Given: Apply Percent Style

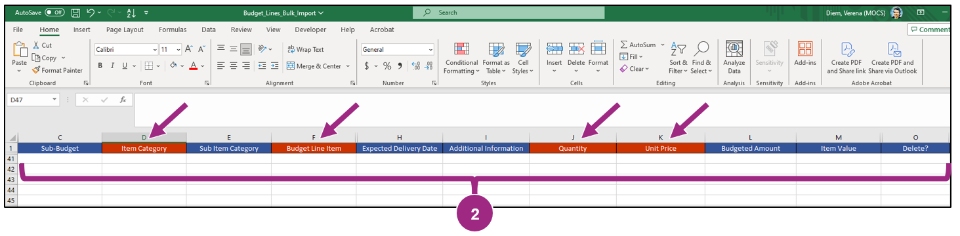Looking at the screenshot, I should click(386, 66).
